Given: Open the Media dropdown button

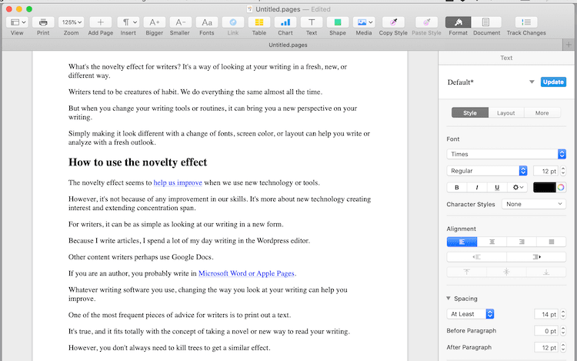Looking at the screenshot, I should click(364, 22).
